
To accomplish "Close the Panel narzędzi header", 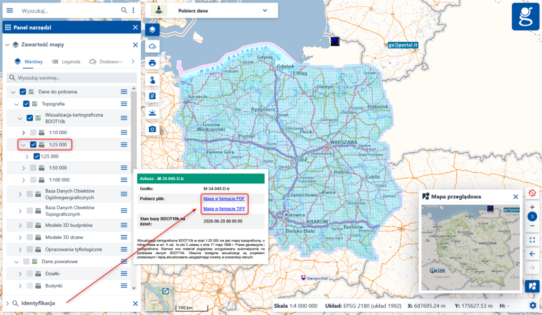I will pyautogui.click(x=135, y=27).
